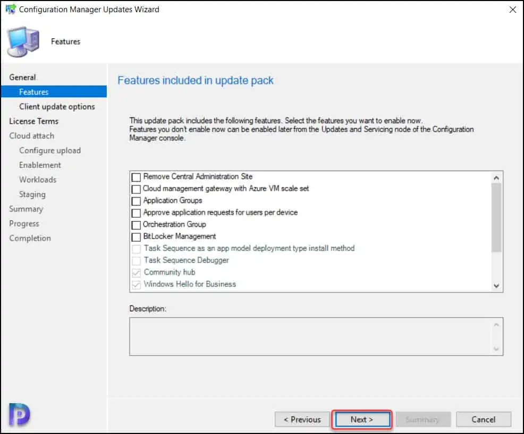Select the Completion step
The image size is (524, 434).
click(30, 238)
